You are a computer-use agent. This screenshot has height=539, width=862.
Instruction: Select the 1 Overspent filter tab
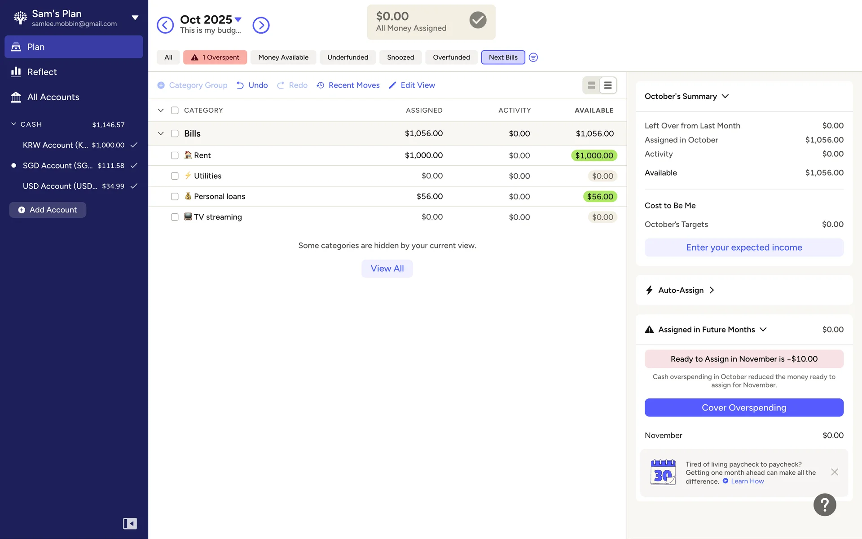click(x=215, y=57)
